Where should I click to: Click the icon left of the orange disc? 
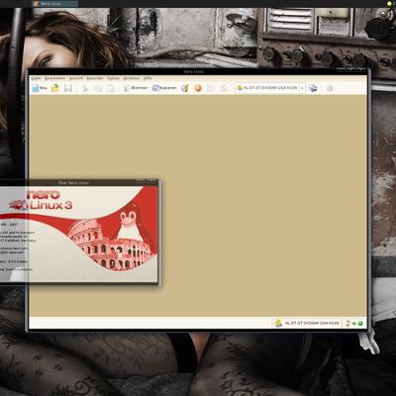pos(185,88)
